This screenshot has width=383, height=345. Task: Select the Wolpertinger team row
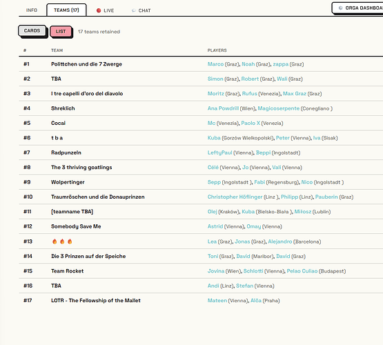(x=201, y=182)
